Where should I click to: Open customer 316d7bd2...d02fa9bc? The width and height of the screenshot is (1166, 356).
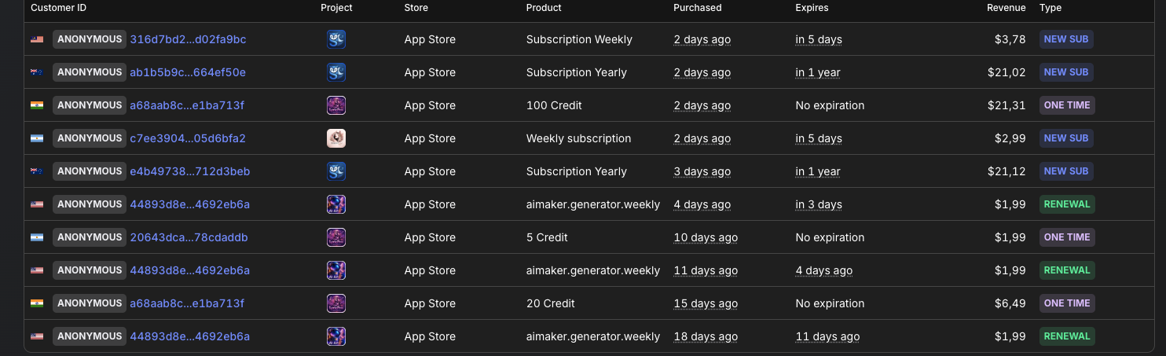(188, 39)
